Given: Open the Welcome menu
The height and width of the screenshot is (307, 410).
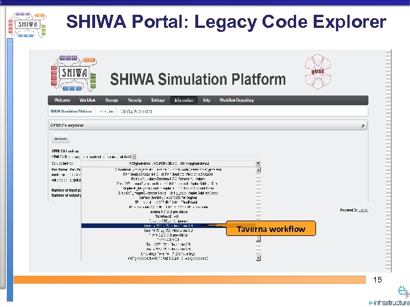Looking at the screenshot, I should pos(62,100).
